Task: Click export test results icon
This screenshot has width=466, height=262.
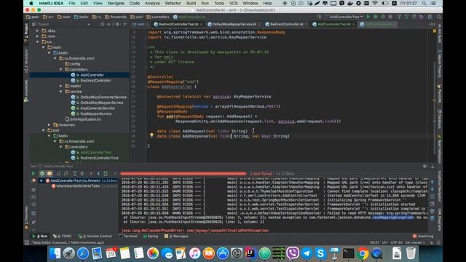Action: [x=106, y=173]
